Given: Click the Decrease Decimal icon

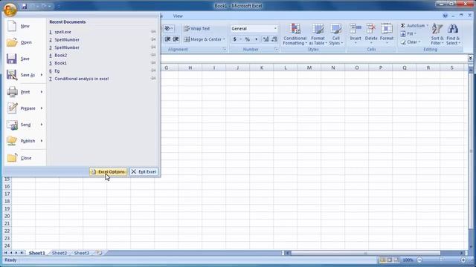Looking at the screenshot, I should pos(274,39).
